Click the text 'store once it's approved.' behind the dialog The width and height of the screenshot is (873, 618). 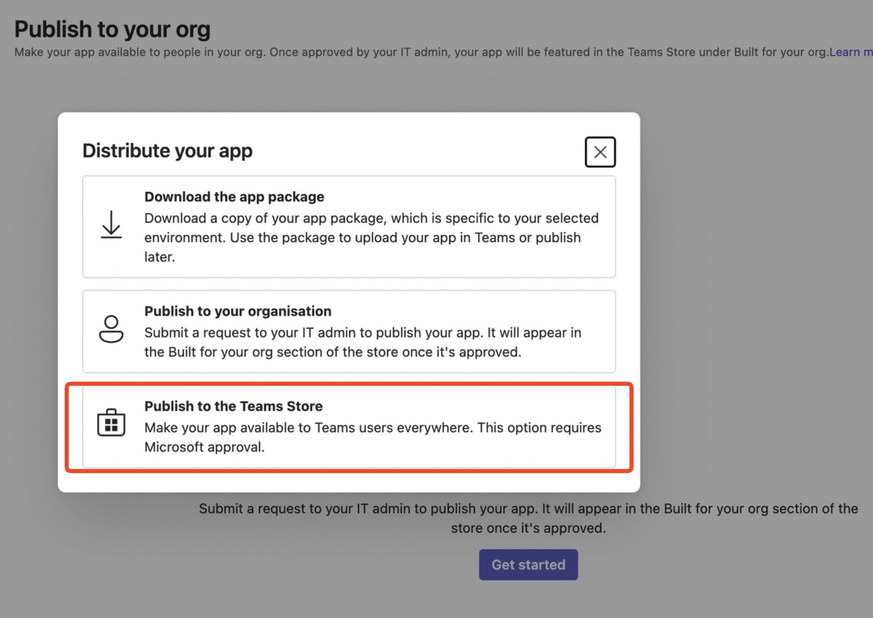528,528
